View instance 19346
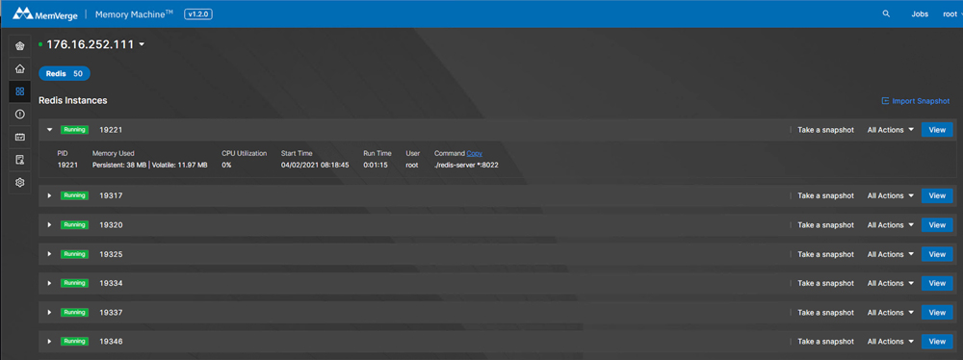963x360 pixels. pos(937,341)
